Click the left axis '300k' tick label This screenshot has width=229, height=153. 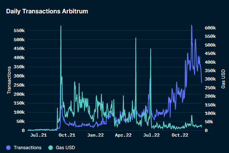tap(19, 76)
